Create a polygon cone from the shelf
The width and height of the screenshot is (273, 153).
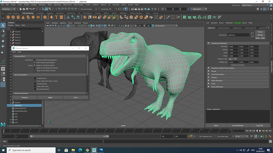click(23, 17)
